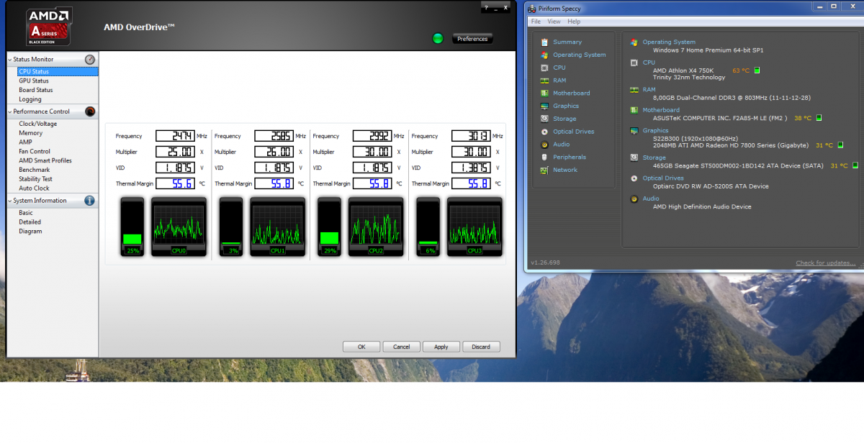Click the CPU0 25% usage bar

pyautogui.click(x=132, y=227)
